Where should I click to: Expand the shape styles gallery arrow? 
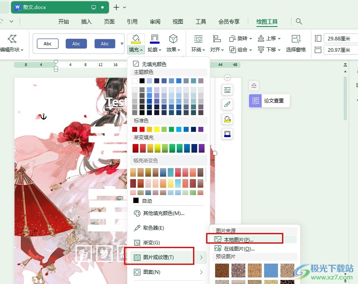[122, 44]
